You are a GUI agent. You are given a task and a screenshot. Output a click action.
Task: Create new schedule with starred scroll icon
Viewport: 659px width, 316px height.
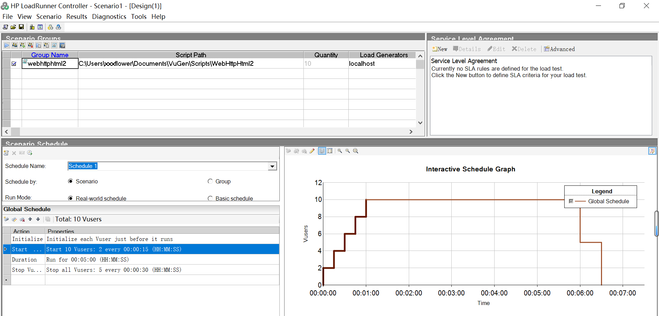(6, 153)
